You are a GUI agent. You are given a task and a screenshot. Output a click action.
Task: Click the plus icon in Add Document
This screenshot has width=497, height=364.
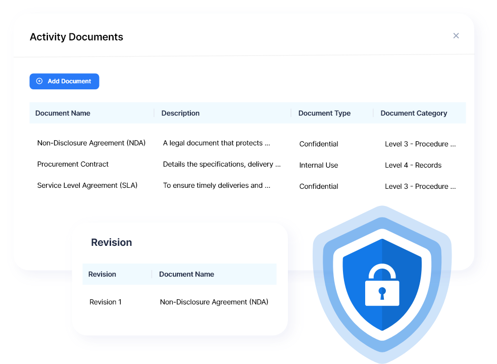coord(39,81)
